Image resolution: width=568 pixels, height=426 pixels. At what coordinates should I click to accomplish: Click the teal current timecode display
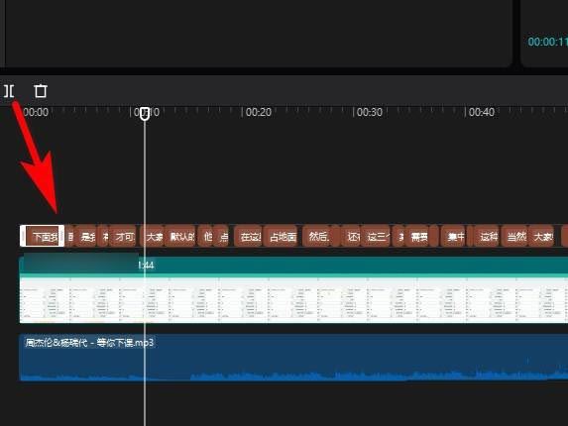(x=548, y=42)
